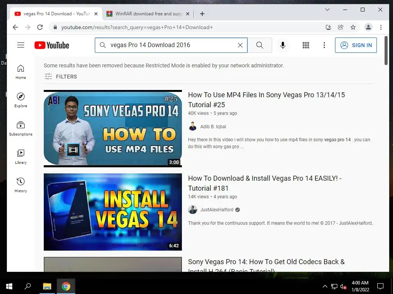Open the YouTube hamburger guide menu
The image size is (393, 294).
click(21, 45)
